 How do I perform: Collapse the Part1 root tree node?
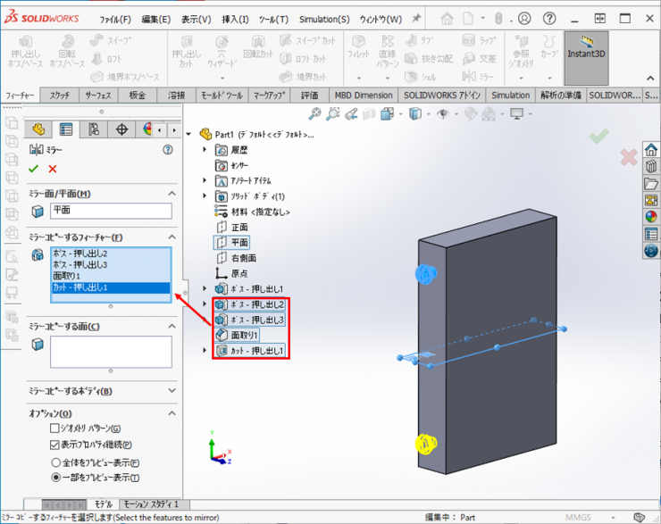tap(188, 134)
